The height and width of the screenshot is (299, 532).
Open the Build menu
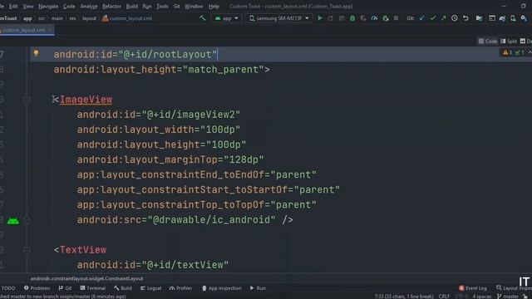tap(131, 6)
